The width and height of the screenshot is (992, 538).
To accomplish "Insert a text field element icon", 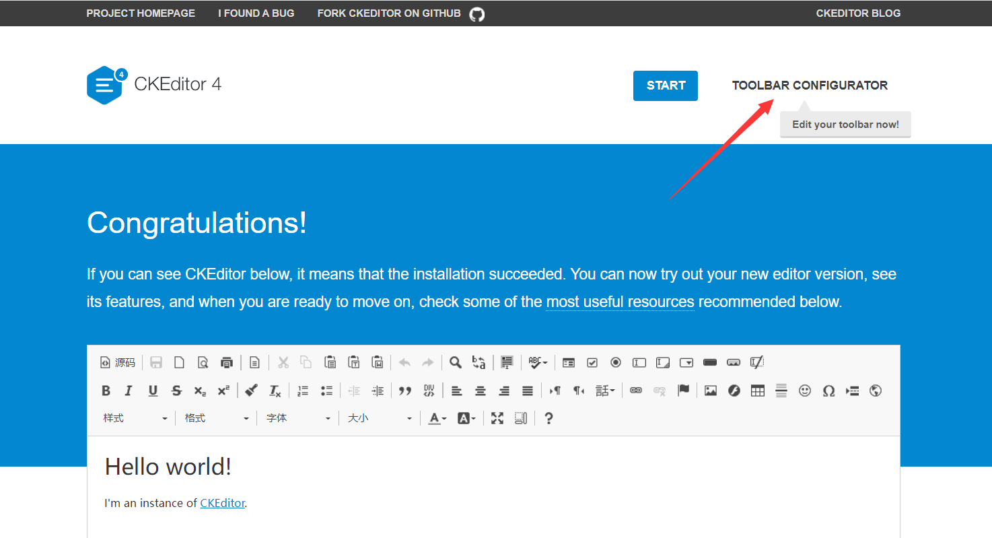I will click(x=639, y=362).
